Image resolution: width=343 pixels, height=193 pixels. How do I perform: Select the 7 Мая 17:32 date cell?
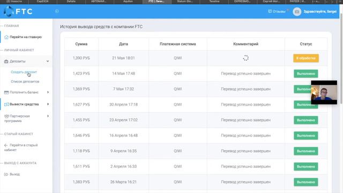point(123,89)
